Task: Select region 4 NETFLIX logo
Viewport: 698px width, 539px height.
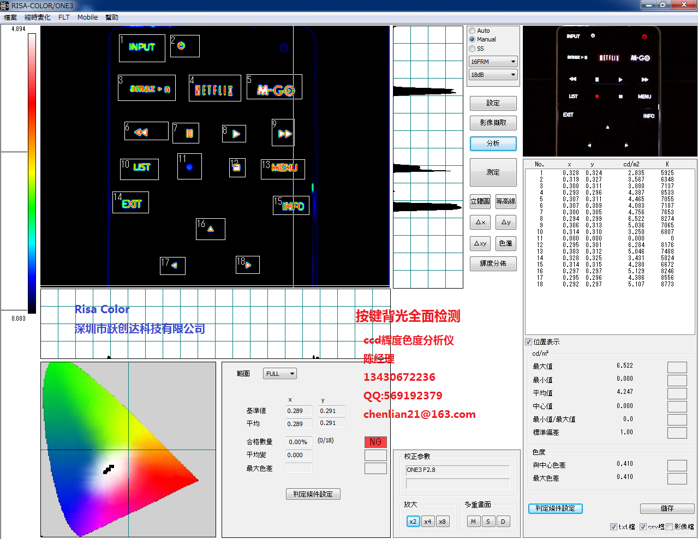Action: tap(215, 88)
